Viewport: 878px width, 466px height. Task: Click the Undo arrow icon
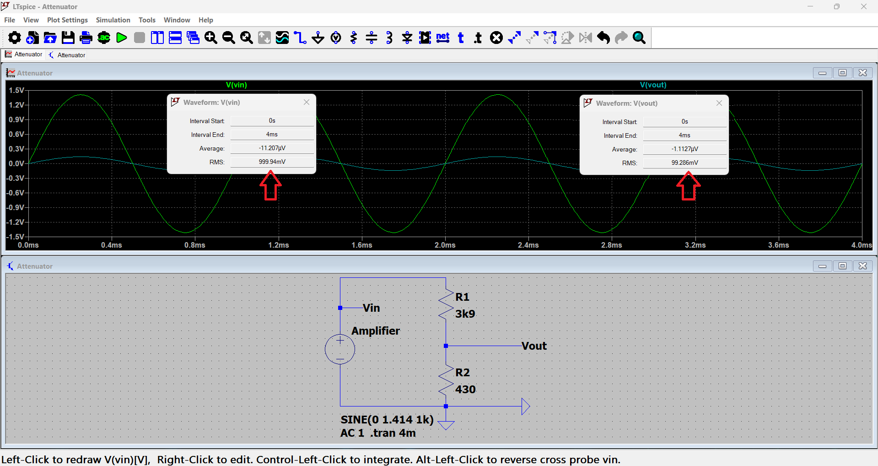tap(603, 38)
